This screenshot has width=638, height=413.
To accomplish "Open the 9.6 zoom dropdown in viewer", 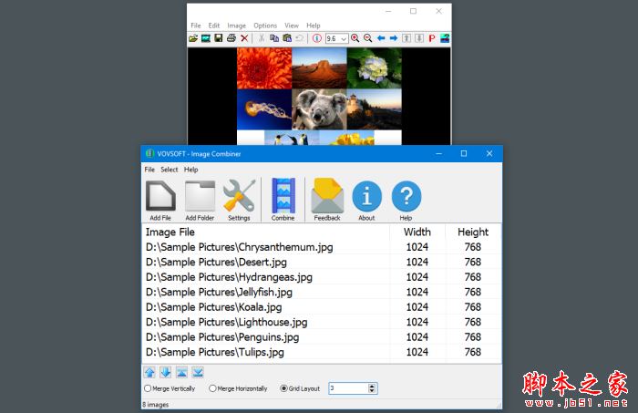I will click(x=344, y=38).
